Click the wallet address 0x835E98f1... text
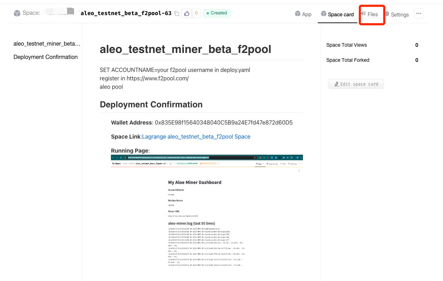 (x=224, y=122)
